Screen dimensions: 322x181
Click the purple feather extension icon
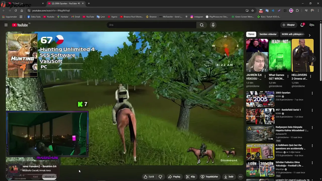point(279,11)
